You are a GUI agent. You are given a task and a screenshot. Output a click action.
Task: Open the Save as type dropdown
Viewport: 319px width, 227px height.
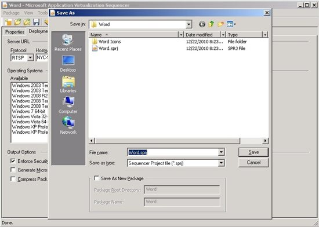click(x=221, y=163)
